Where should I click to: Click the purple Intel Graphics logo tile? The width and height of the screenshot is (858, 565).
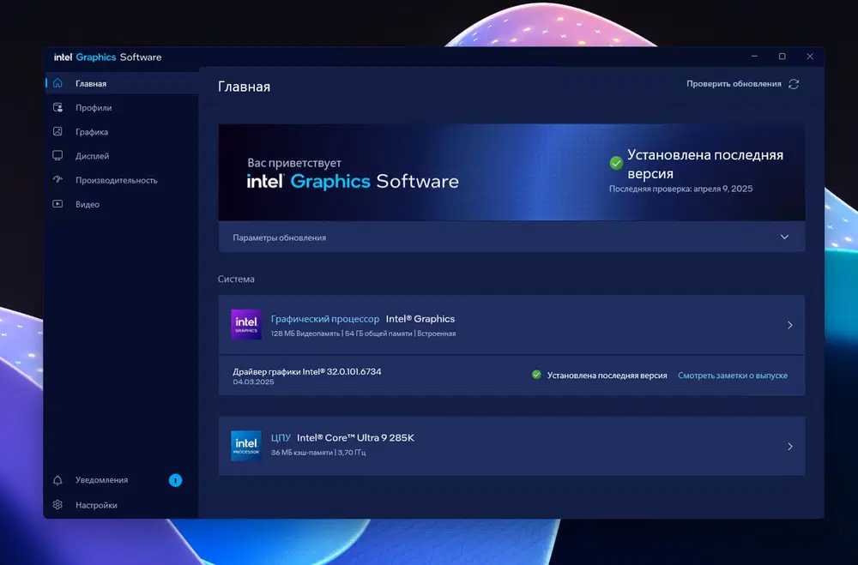click(245, 324)
